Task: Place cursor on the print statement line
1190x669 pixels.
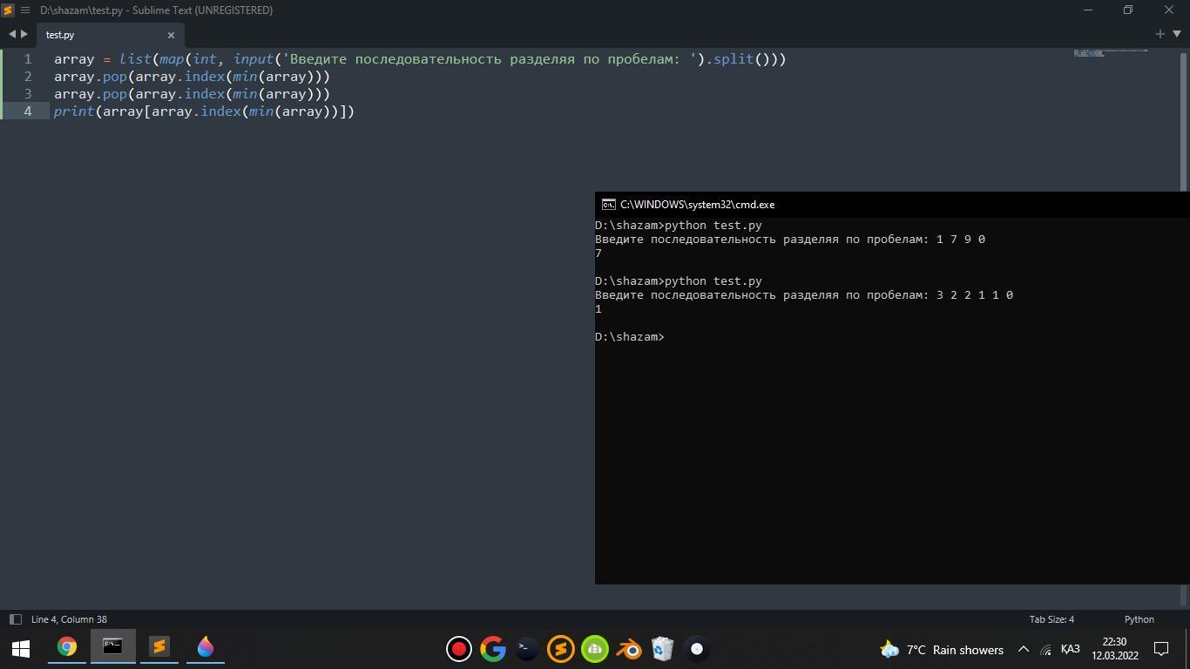Action: point(204,111)
